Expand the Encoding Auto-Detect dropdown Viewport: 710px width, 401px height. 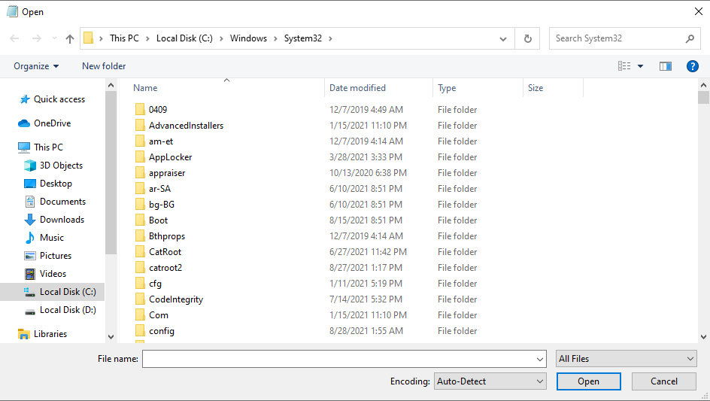pyautogui.click(x=490, y=381)
